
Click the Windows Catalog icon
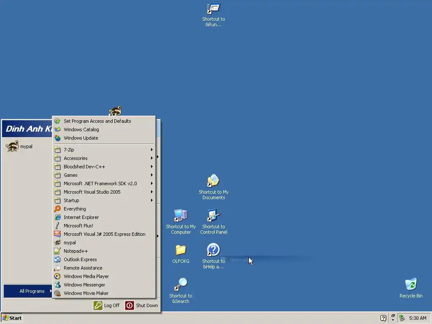[x=57, y=130]
